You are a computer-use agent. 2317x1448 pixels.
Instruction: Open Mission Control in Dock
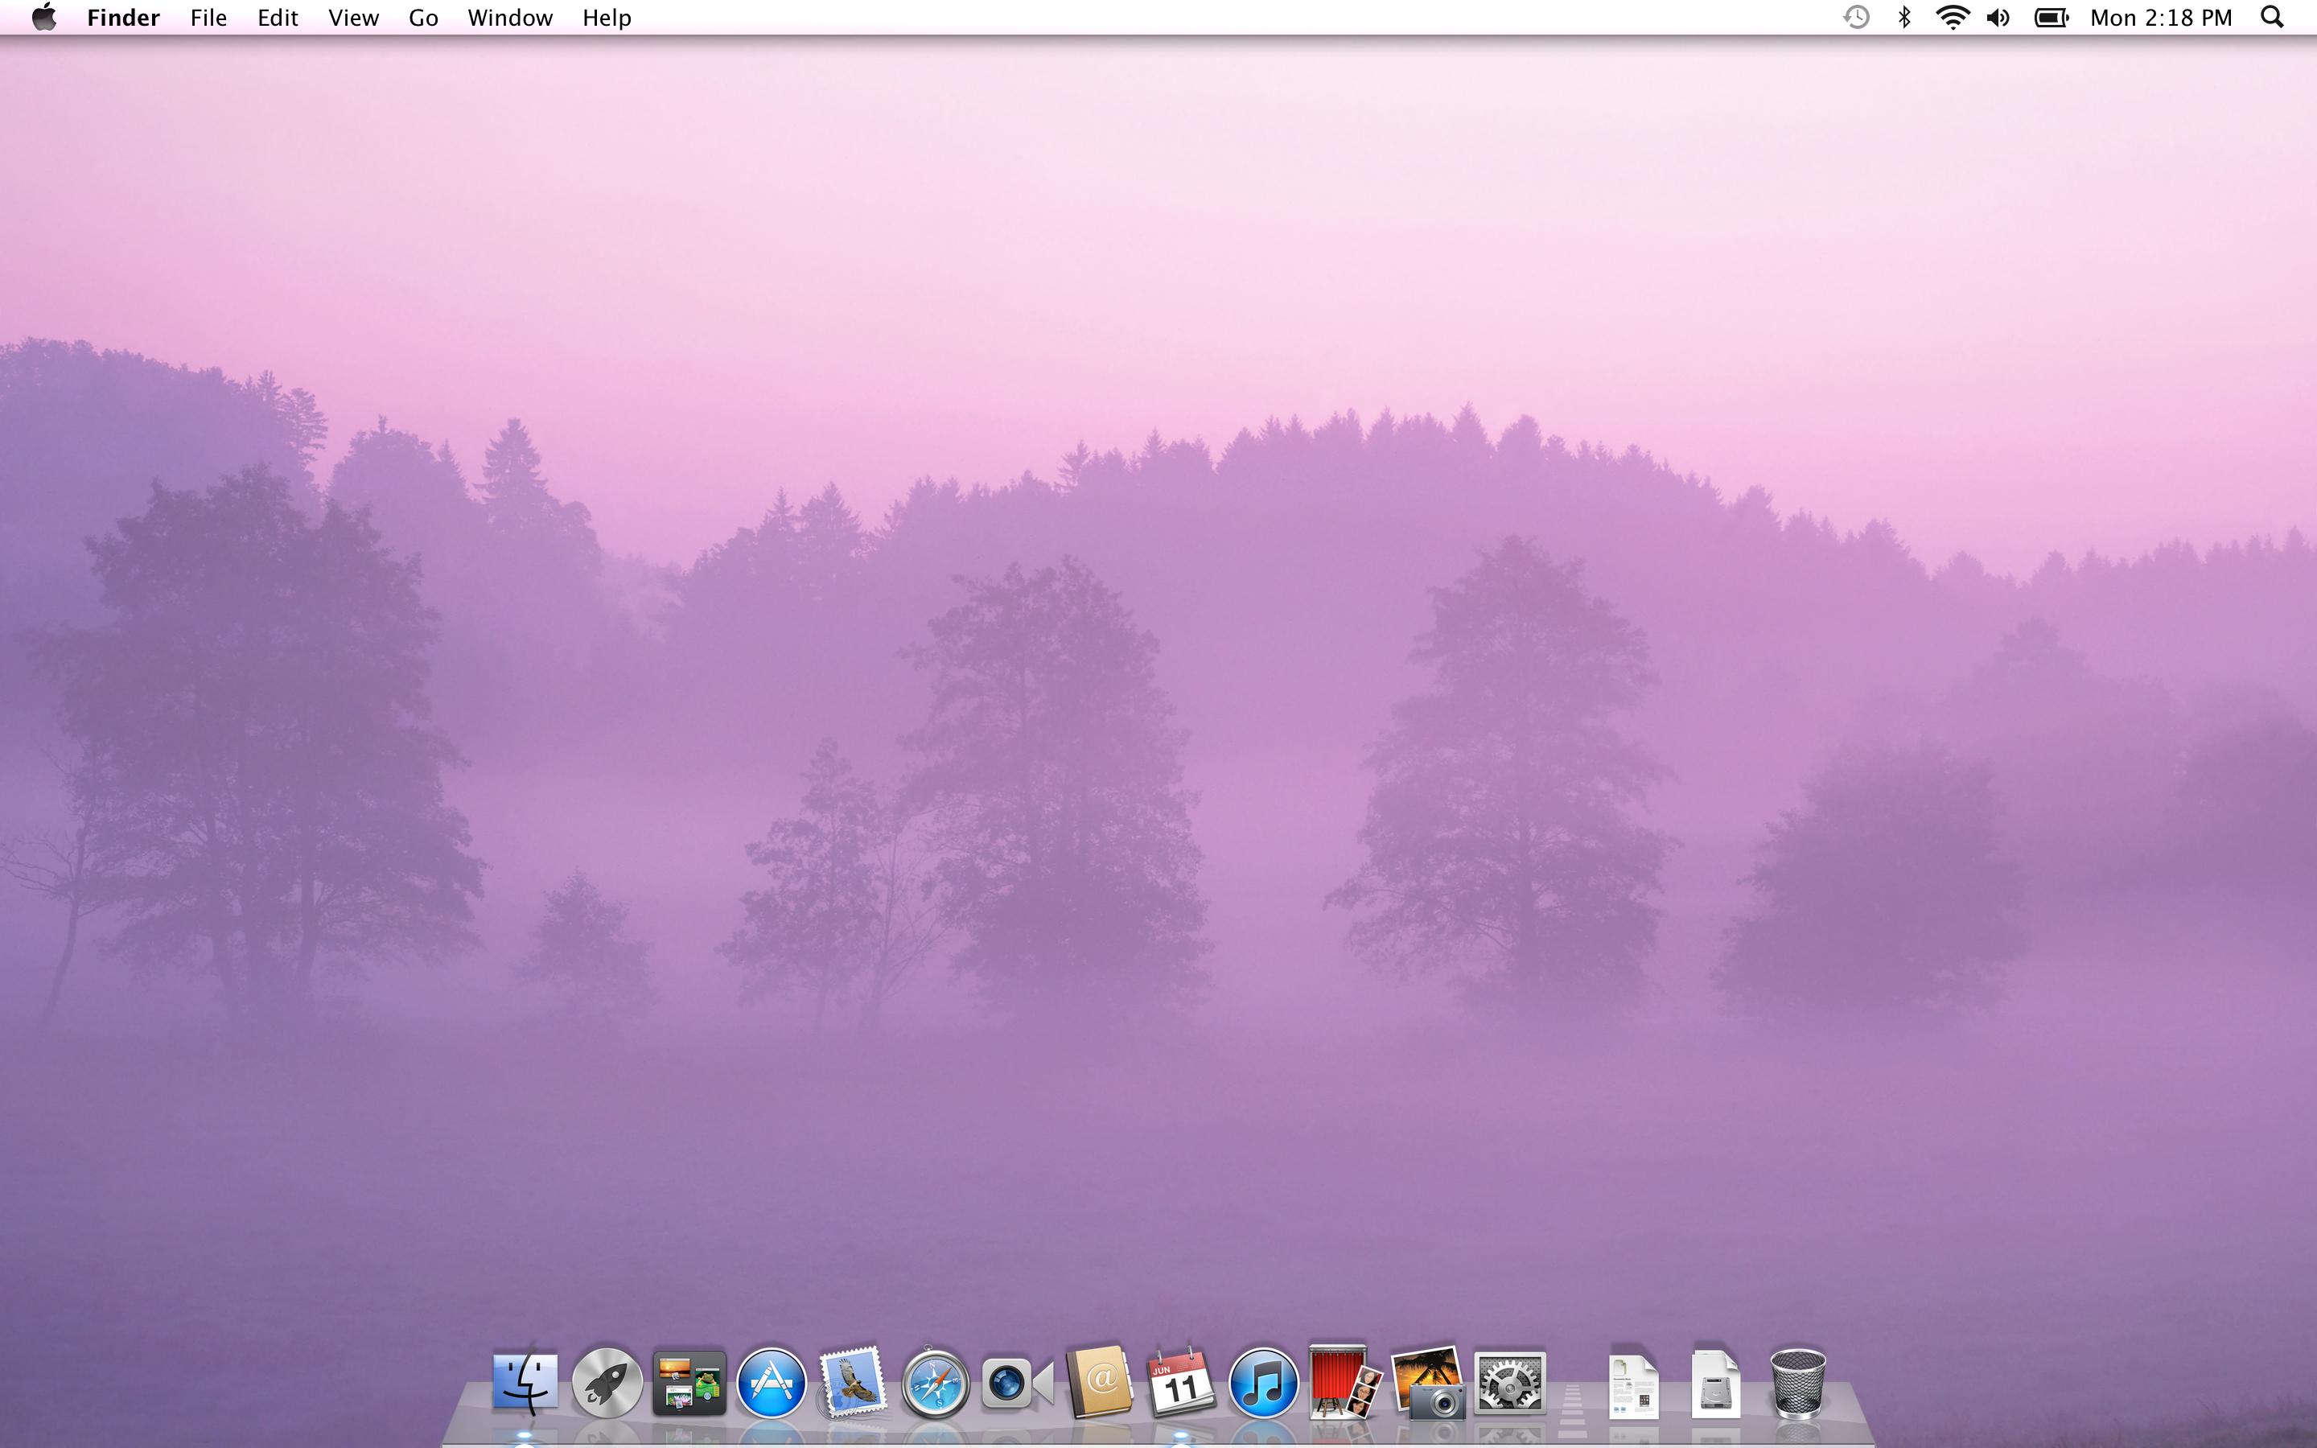689,1383
